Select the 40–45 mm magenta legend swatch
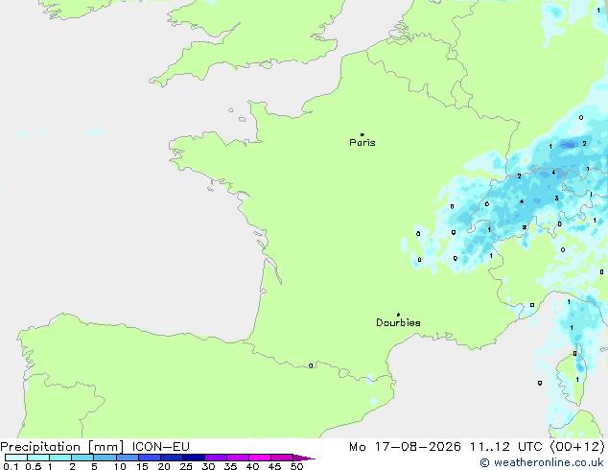Viewport: 608px width, 470px height. tap(260, 458)
